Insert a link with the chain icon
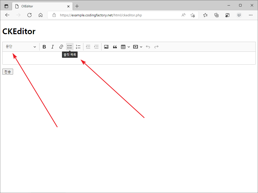The image size is (258, 193). 61,47
